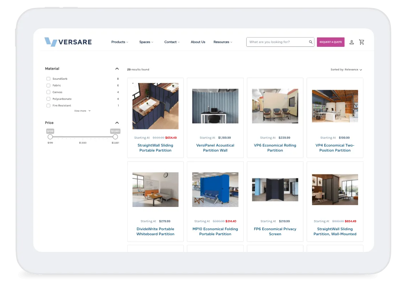Image resolution: width=407 pixels, height=287 pixels.
Task: Click the $219.99 price text
Action: (284, 221)
